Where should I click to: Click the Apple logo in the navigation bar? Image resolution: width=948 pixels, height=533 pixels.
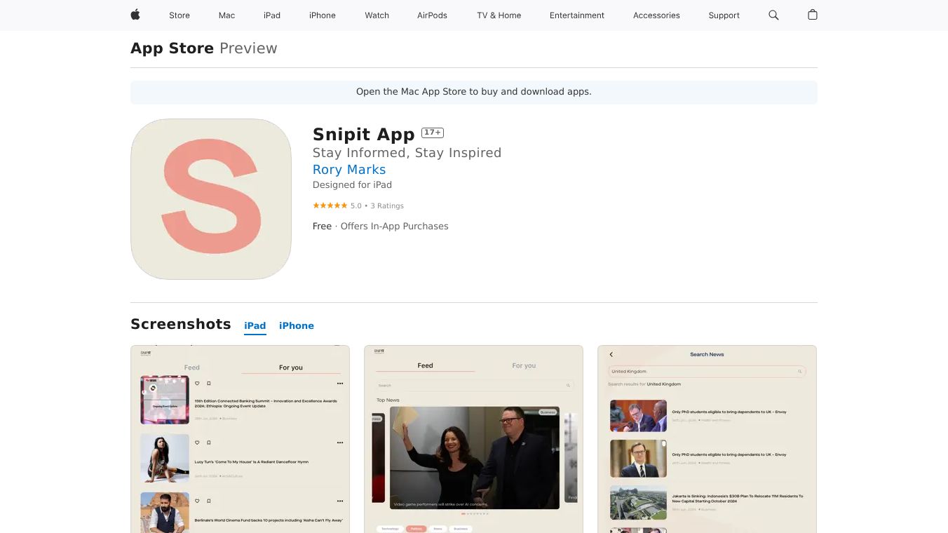click(x=135, y=15)
